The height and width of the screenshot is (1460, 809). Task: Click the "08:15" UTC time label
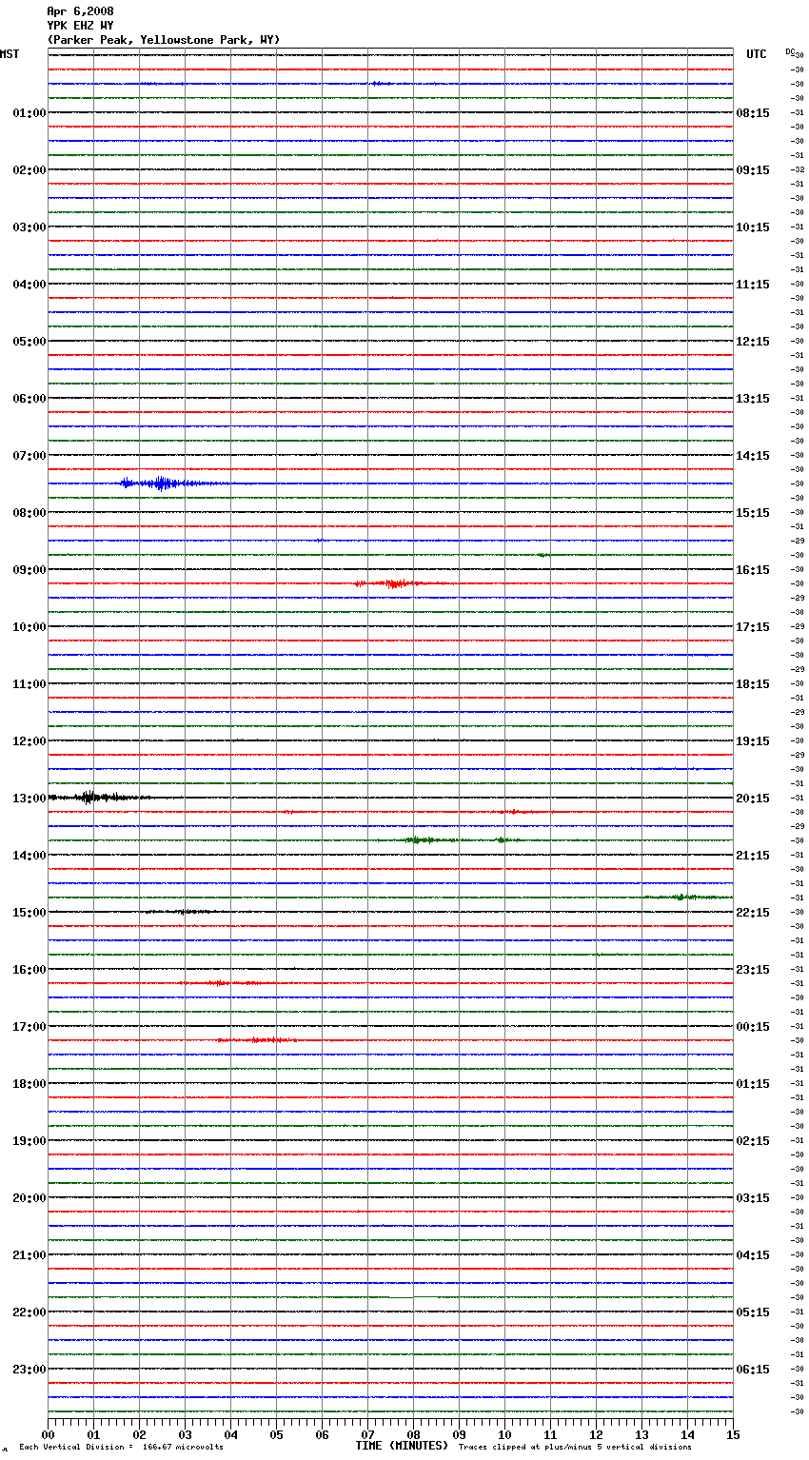(753, 113)
